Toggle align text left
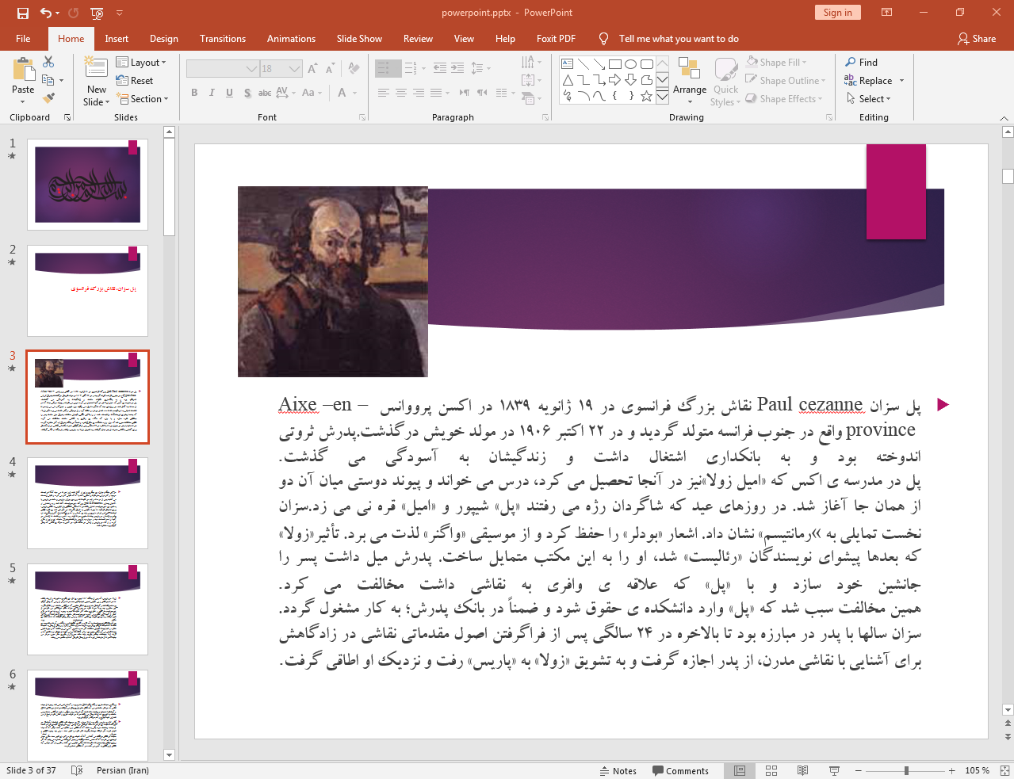 pyautogui.click(x=384, y=93)
